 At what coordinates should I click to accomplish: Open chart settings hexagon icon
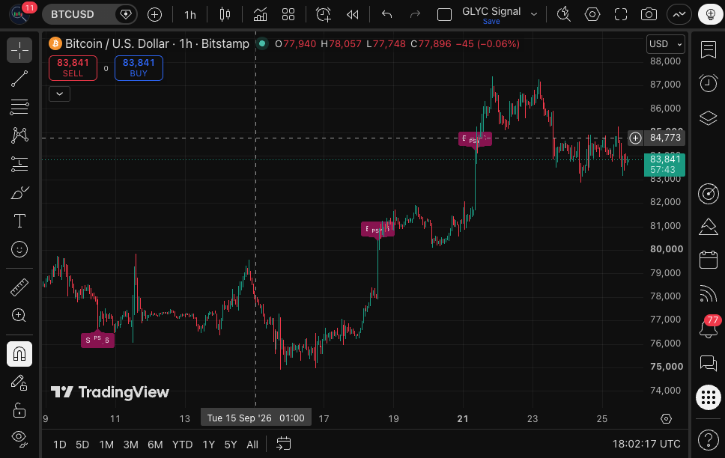[x=592, y=15]
